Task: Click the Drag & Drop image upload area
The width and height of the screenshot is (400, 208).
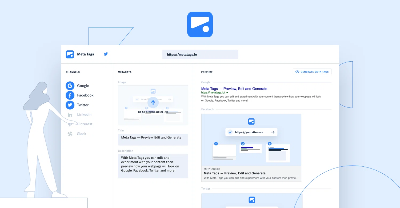Action: (x=153, y=105)
